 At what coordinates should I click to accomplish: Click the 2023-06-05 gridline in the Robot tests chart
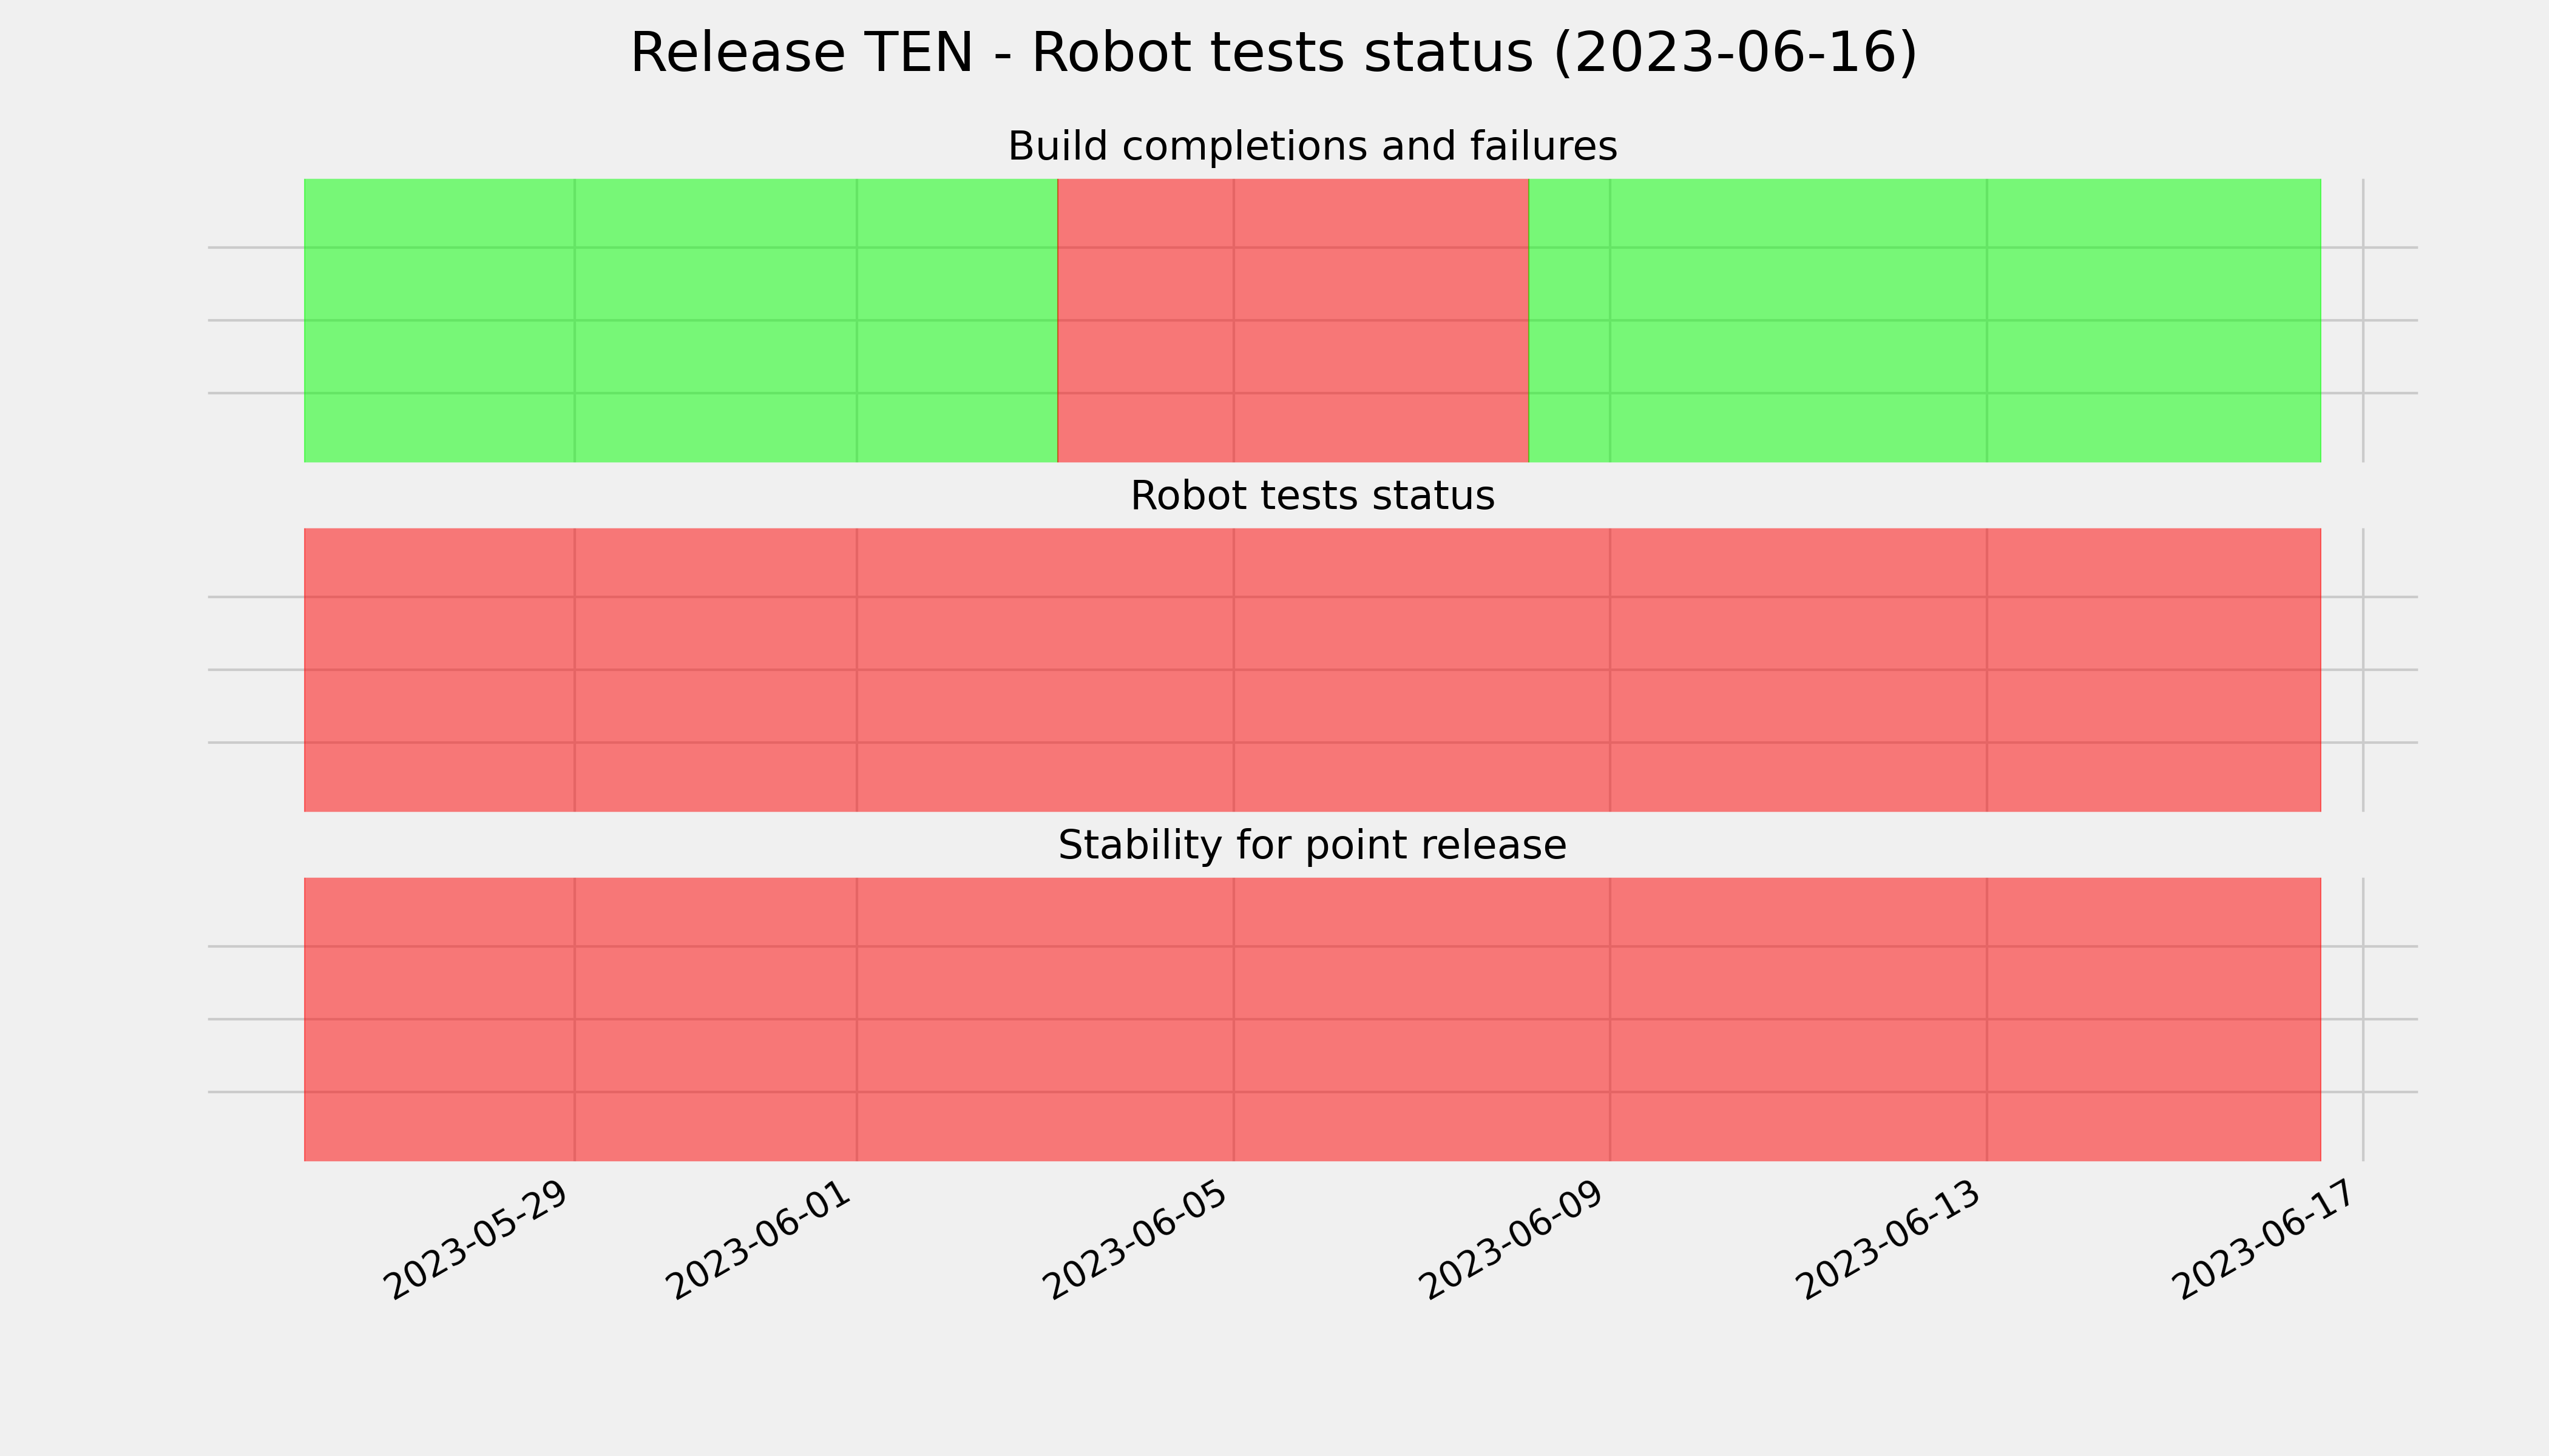(x=1233, y=670)
